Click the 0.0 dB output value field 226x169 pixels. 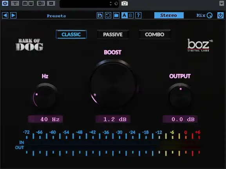180,119
